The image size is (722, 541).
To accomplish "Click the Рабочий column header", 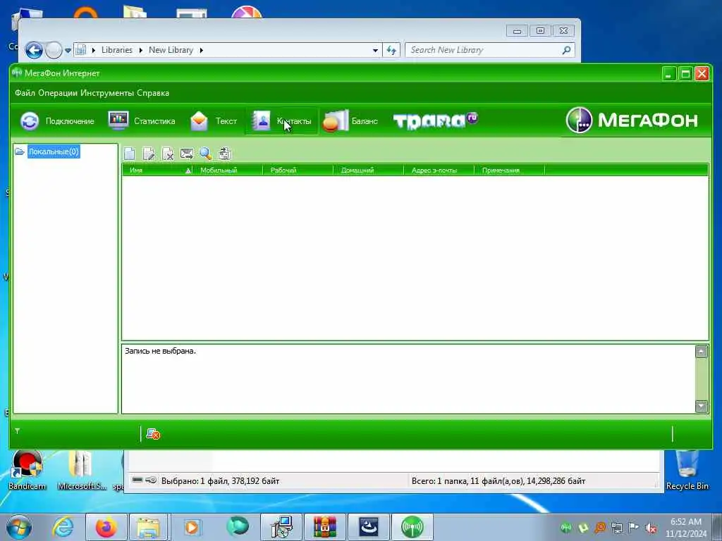I will [298, 170].
